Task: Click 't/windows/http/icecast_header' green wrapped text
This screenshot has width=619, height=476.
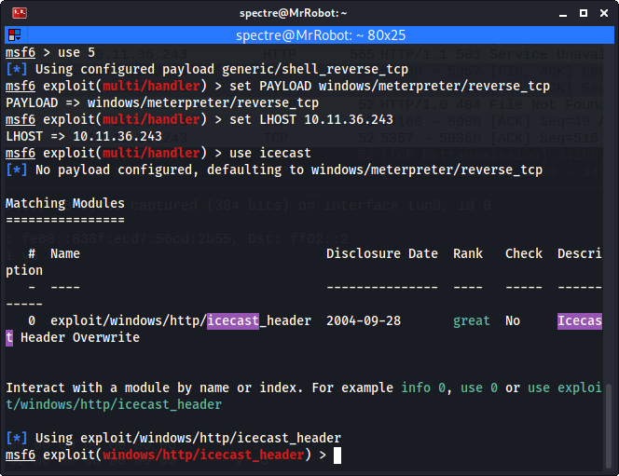Action: [x=114, y=404]
